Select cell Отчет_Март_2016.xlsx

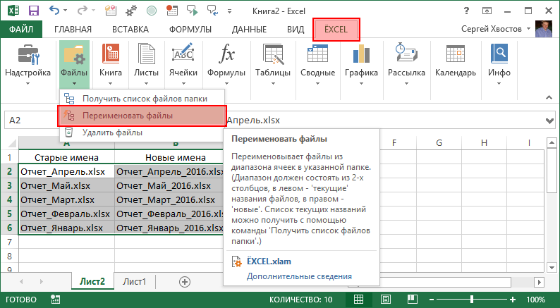point(169,199)
